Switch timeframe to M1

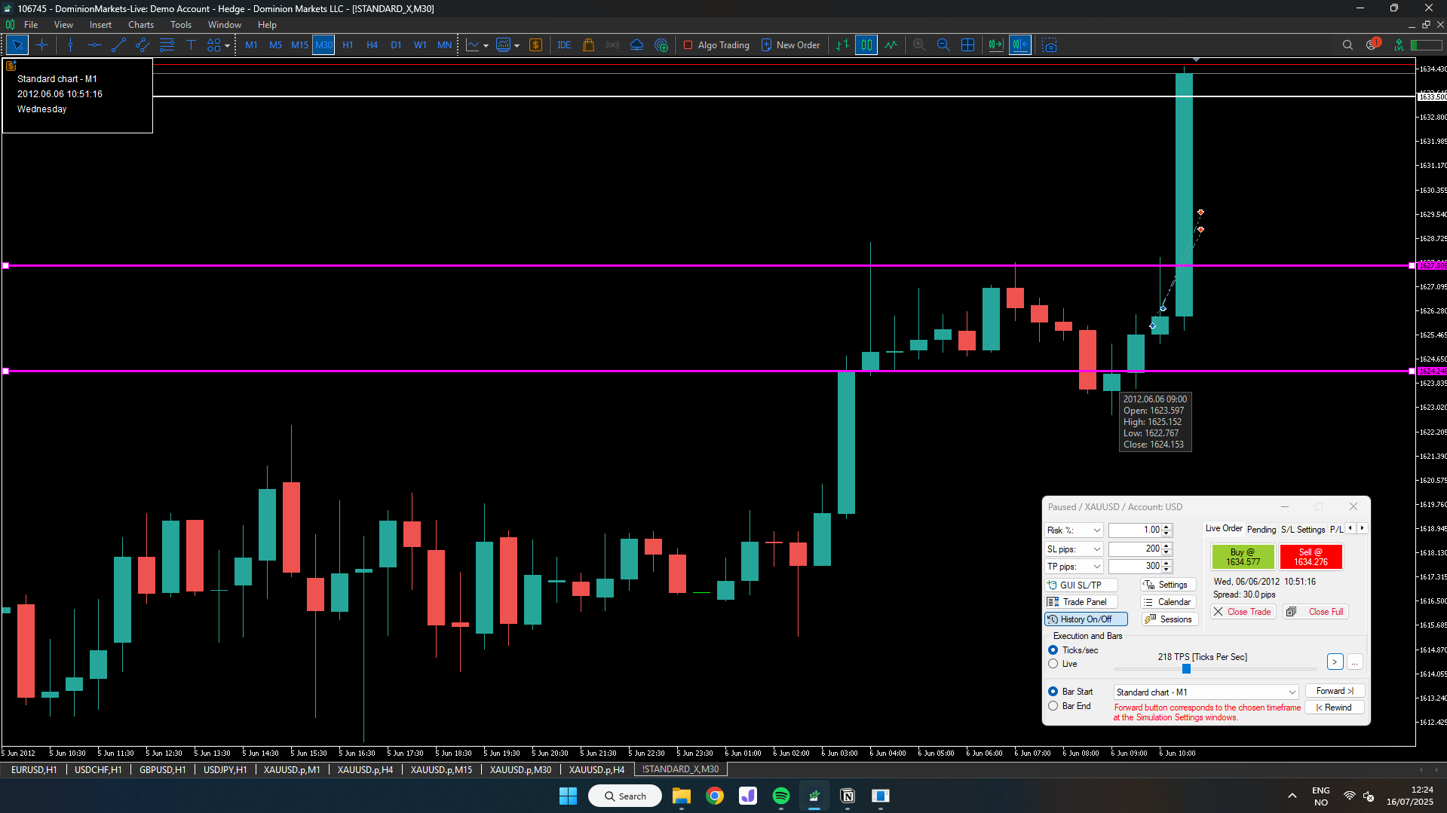(251, 45)
